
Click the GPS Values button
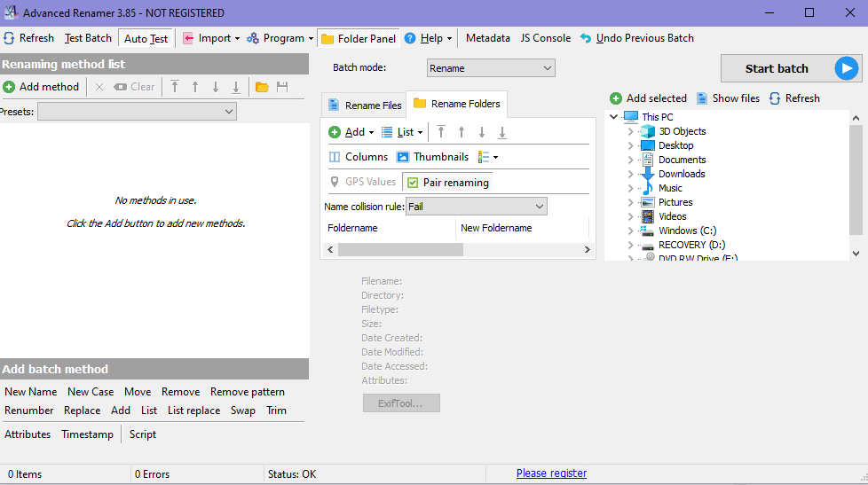363,182
